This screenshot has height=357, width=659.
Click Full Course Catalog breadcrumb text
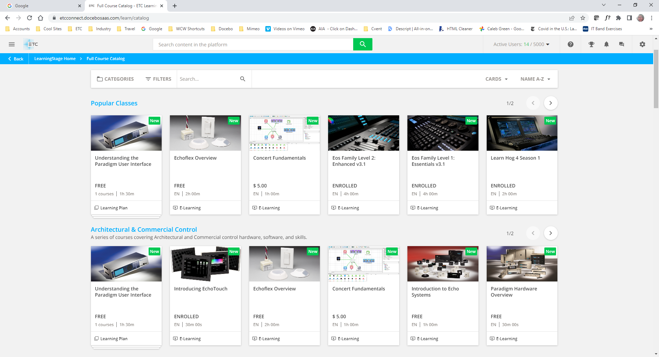[106, 59]
